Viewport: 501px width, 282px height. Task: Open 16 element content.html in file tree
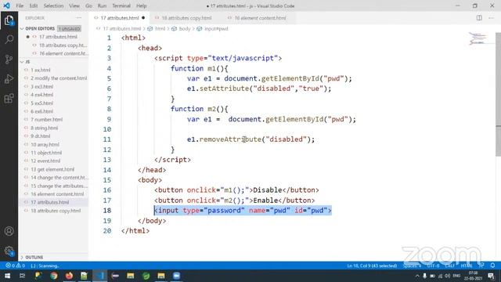pyautogui.click(x=57, y=194)
